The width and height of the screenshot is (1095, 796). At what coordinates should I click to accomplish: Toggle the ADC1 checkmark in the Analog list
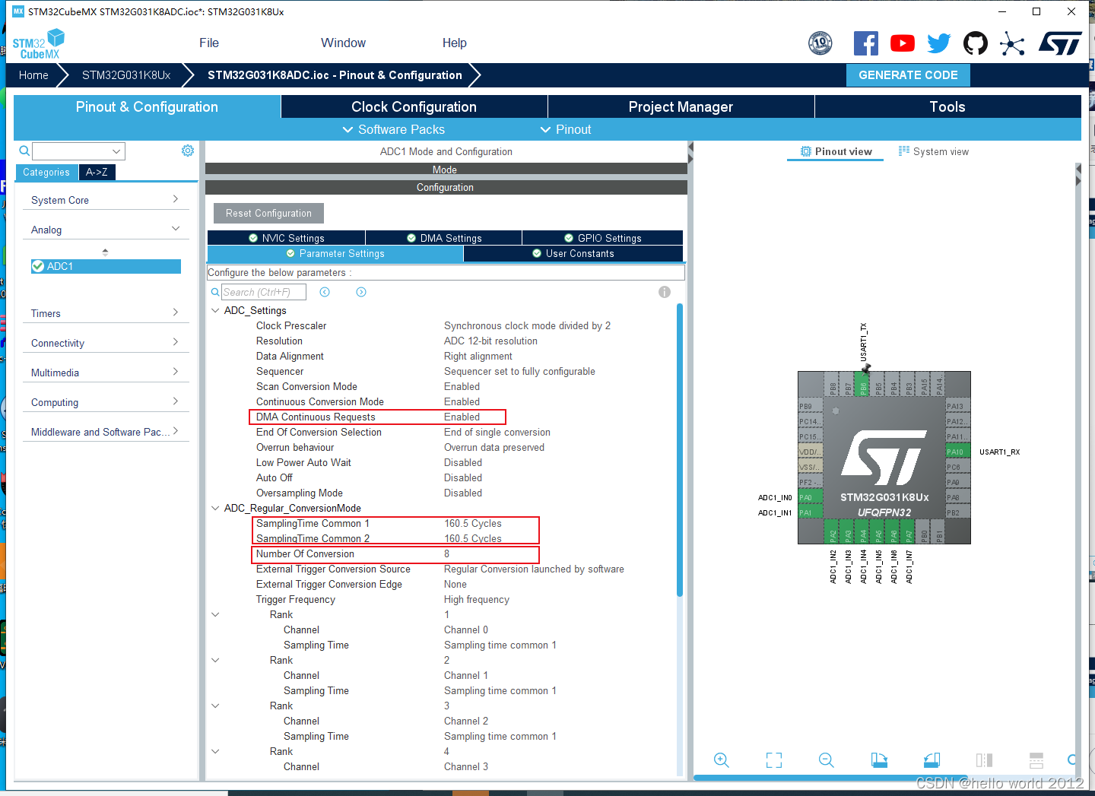click(x=38, y=266)
